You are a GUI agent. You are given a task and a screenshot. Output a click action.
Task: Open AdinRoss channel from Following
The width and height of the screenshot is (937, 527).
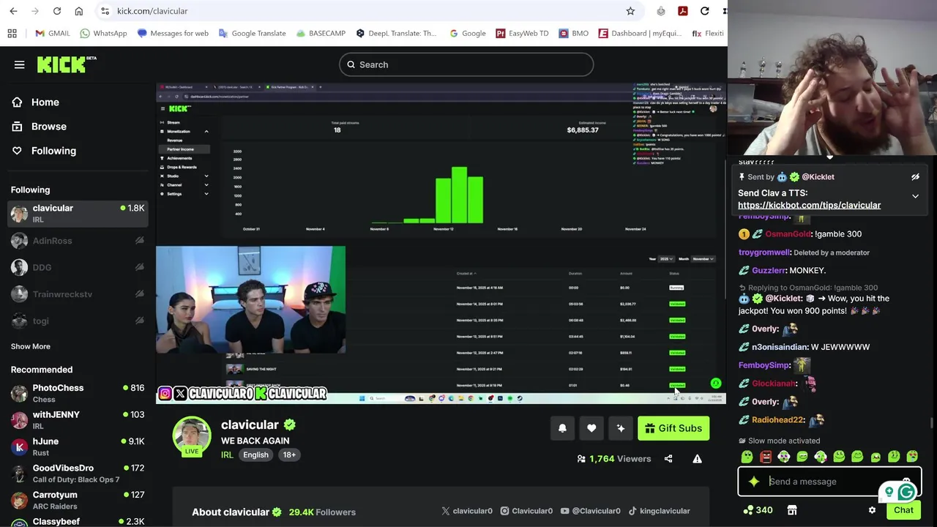(78, 241)
